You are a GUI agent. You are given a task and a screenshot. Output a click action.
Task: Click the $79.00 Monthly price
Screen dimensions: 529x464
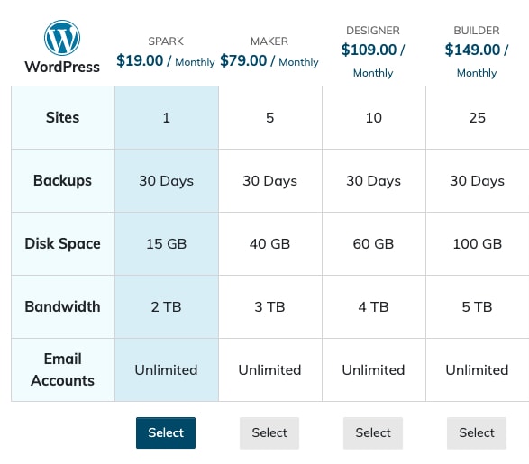[x=269, y=61]
